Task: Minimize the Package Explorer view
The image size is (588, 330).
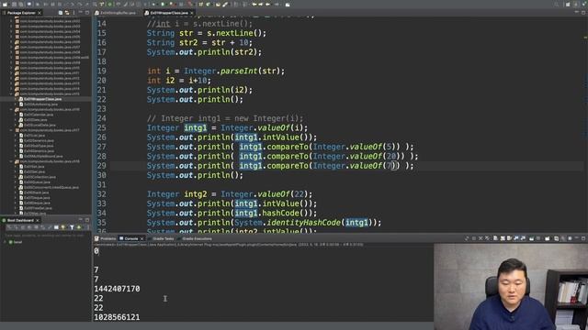Action: [81, 12]
